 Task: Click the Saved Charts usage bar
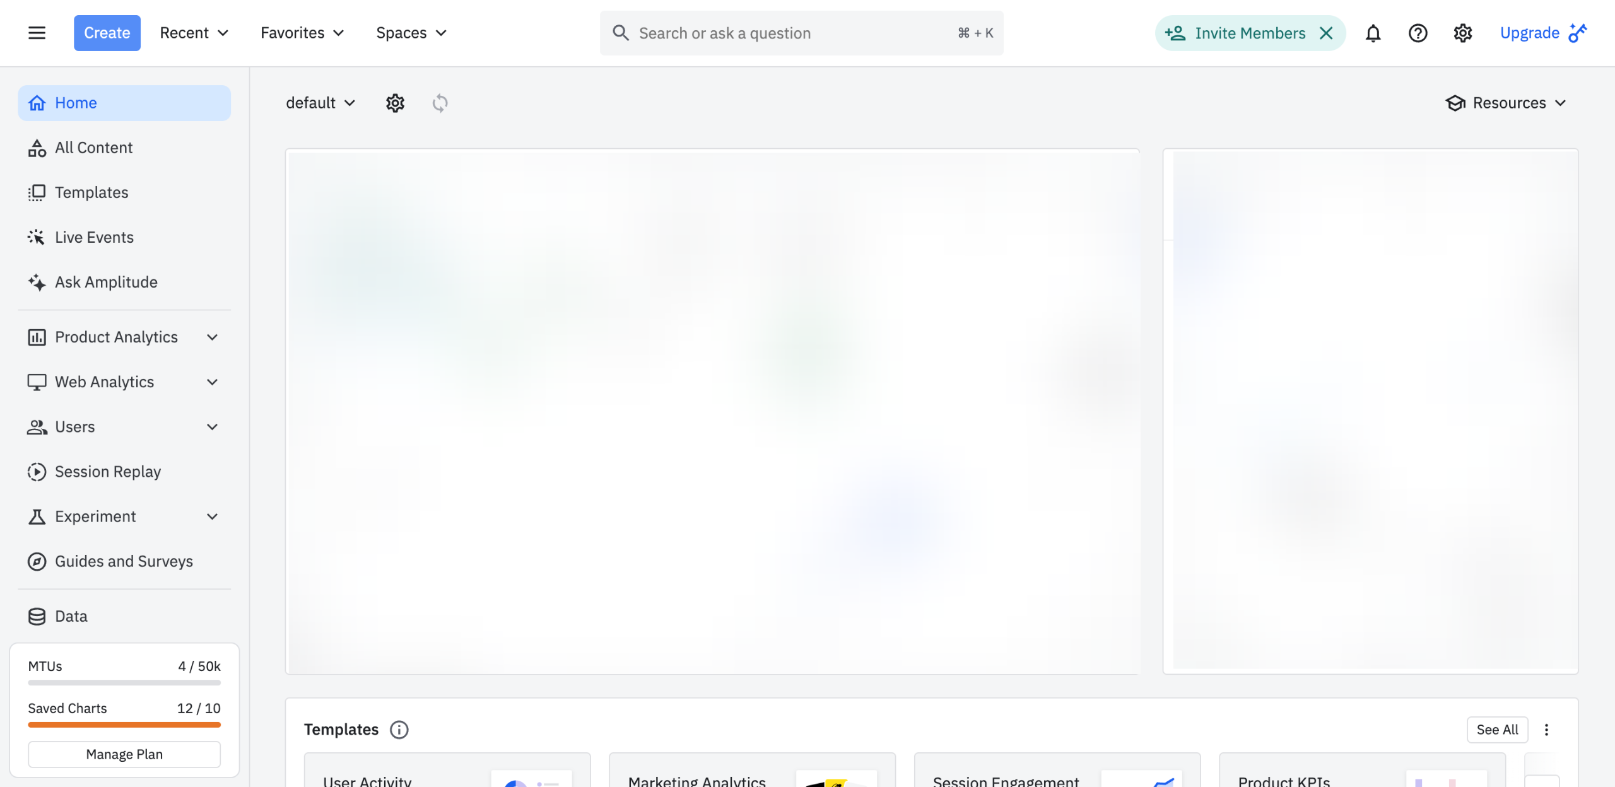124,725
